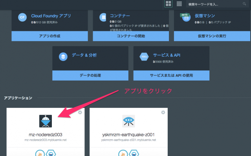
Task: Click サービスまたは API の使用 button
Action: pos(171,75)
